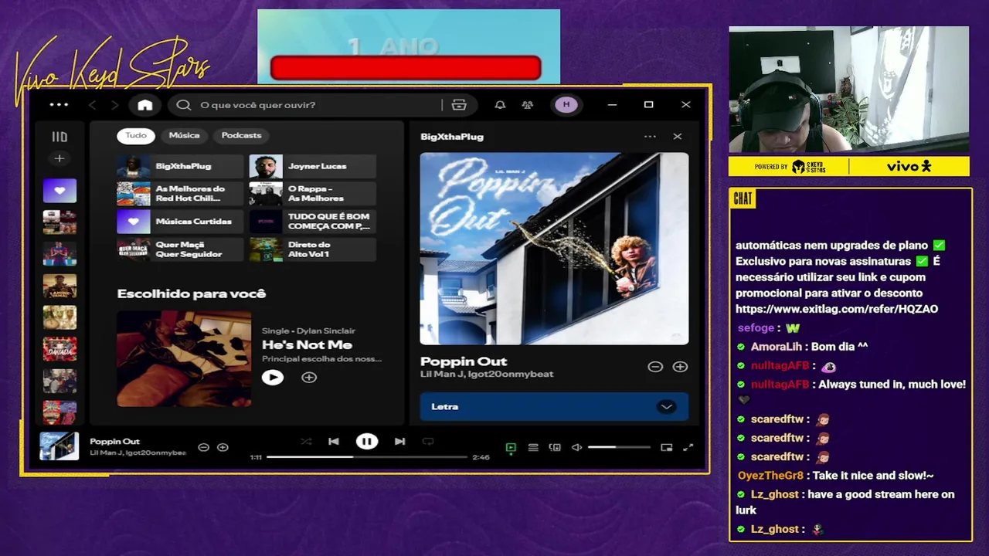
Task: Seek within the song progress bar
Action: [x=367, y=457]
